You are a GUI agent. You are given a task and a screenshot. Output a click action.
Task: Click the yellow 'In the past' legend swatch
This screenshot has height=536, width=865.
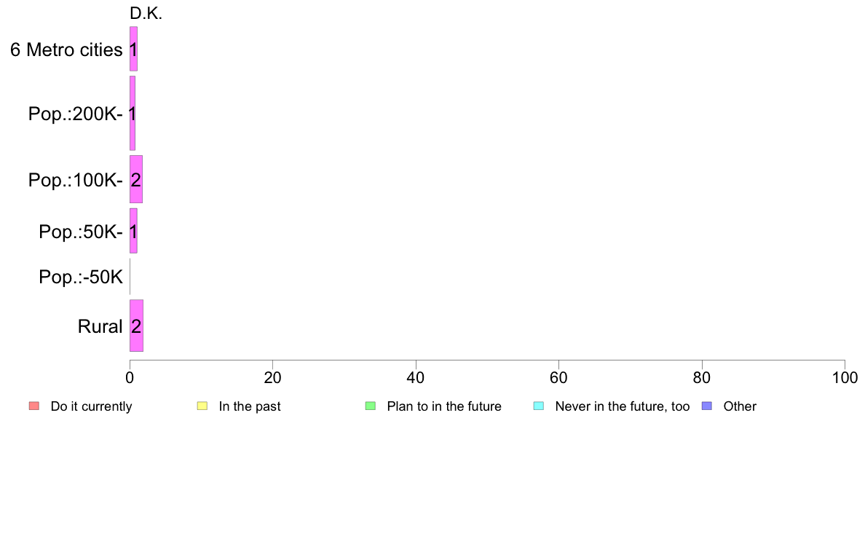(202, 406)
